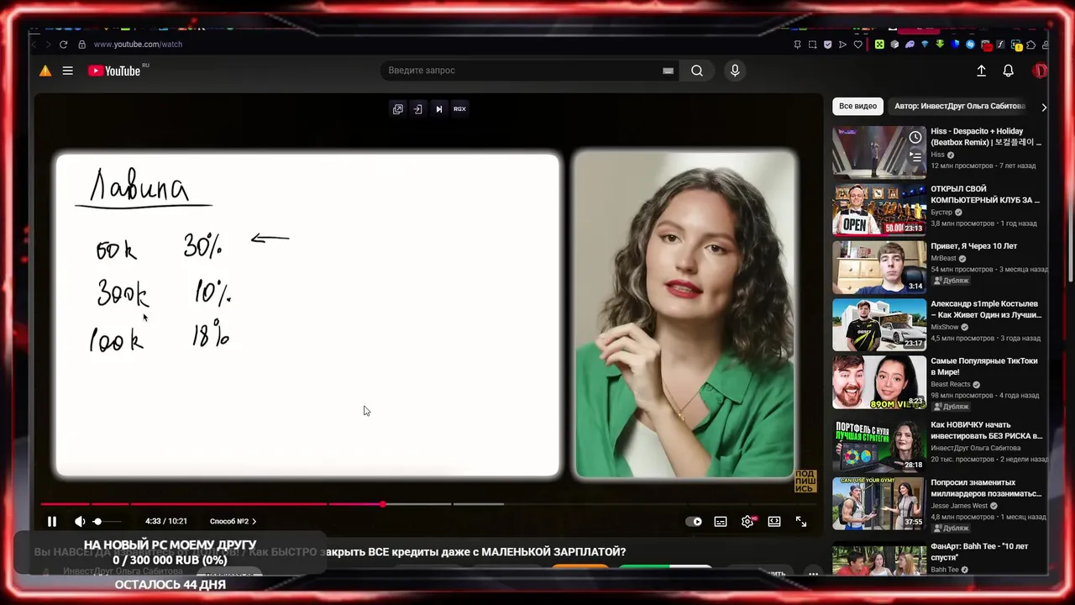Open the purple ghost extension
This screenshot has width=1075, height=605.
point(910,45)
